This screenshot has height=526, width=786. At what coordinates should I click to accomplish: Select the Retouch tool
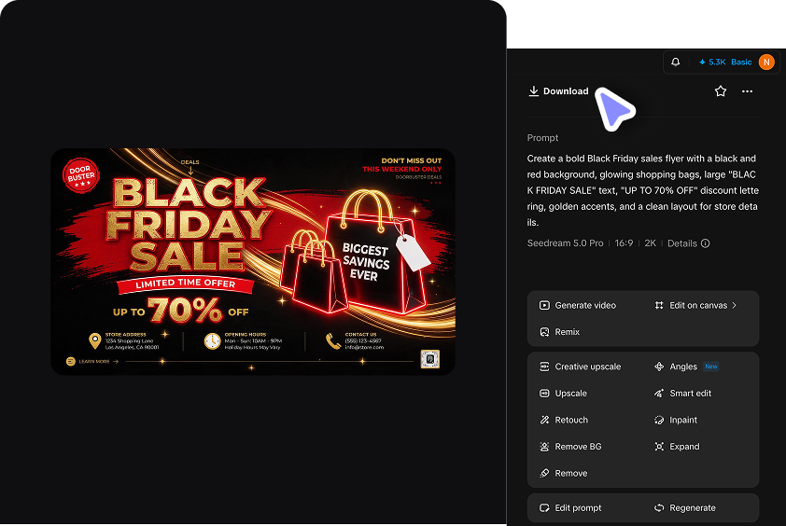pyautogui.click(x=564, y=420)
